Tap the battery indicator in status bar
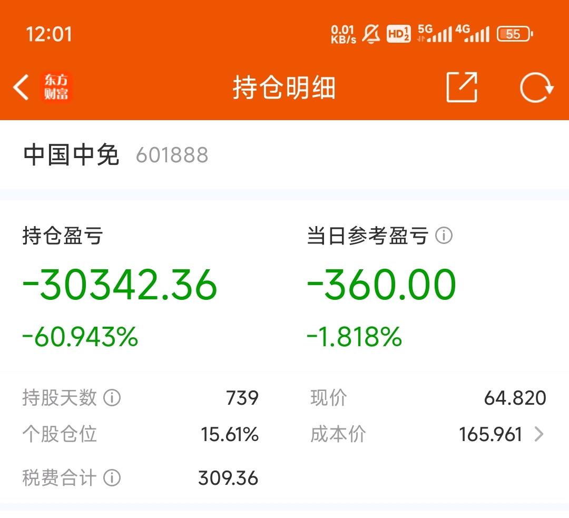This screenshot has height=518, width=569. pyautogui.click(x=515, y=34)
